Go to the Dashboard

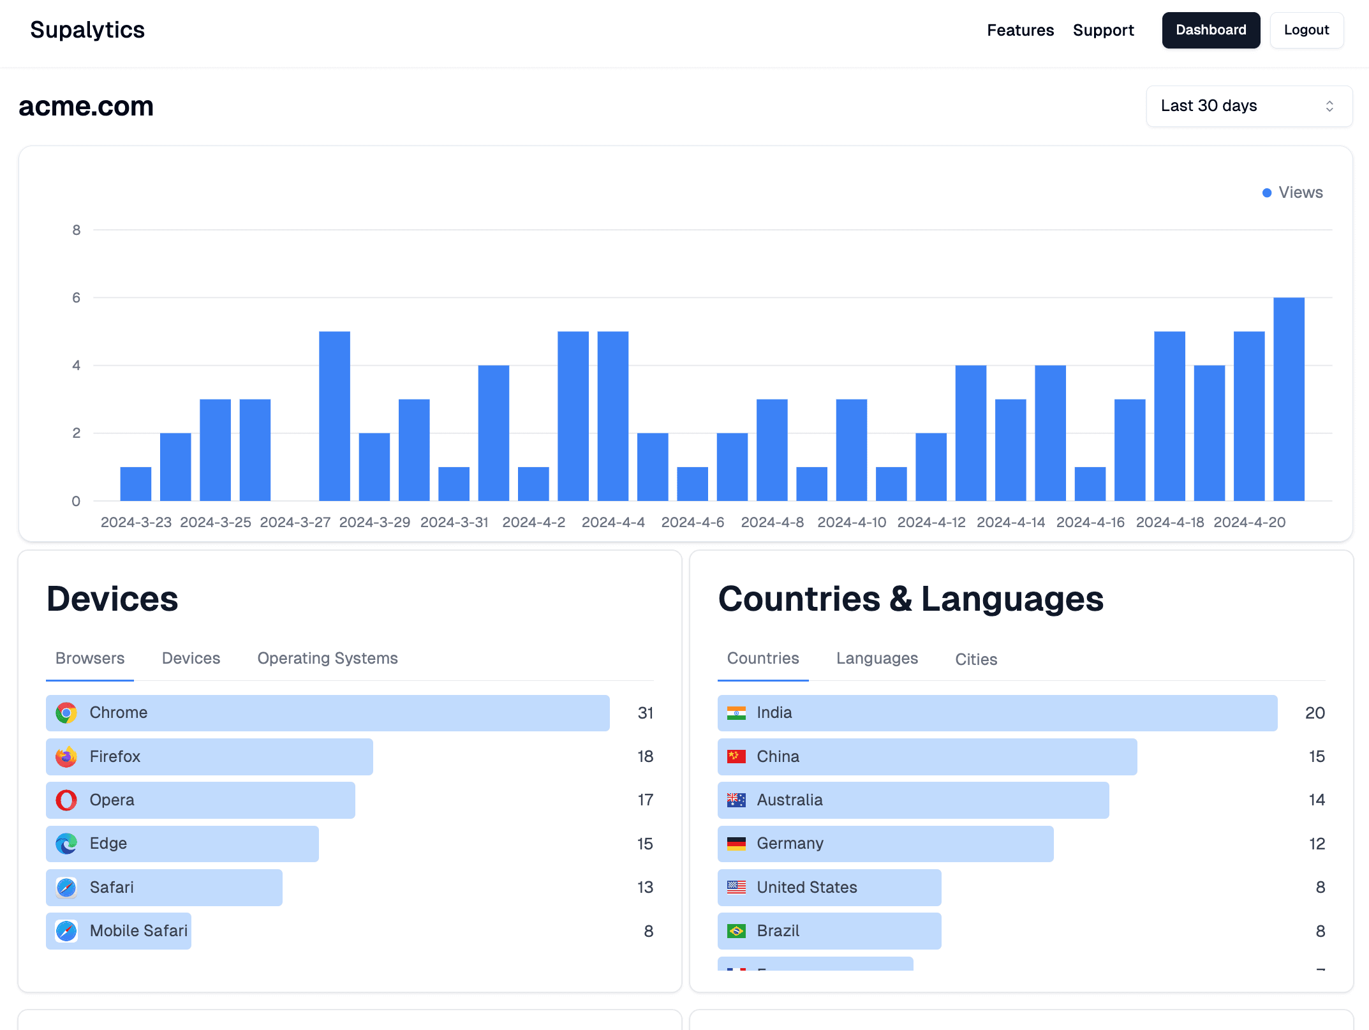1211,30
